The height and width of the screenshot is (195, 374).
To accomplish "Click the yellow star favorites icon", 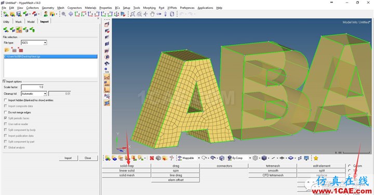I will tap(316, 158).
